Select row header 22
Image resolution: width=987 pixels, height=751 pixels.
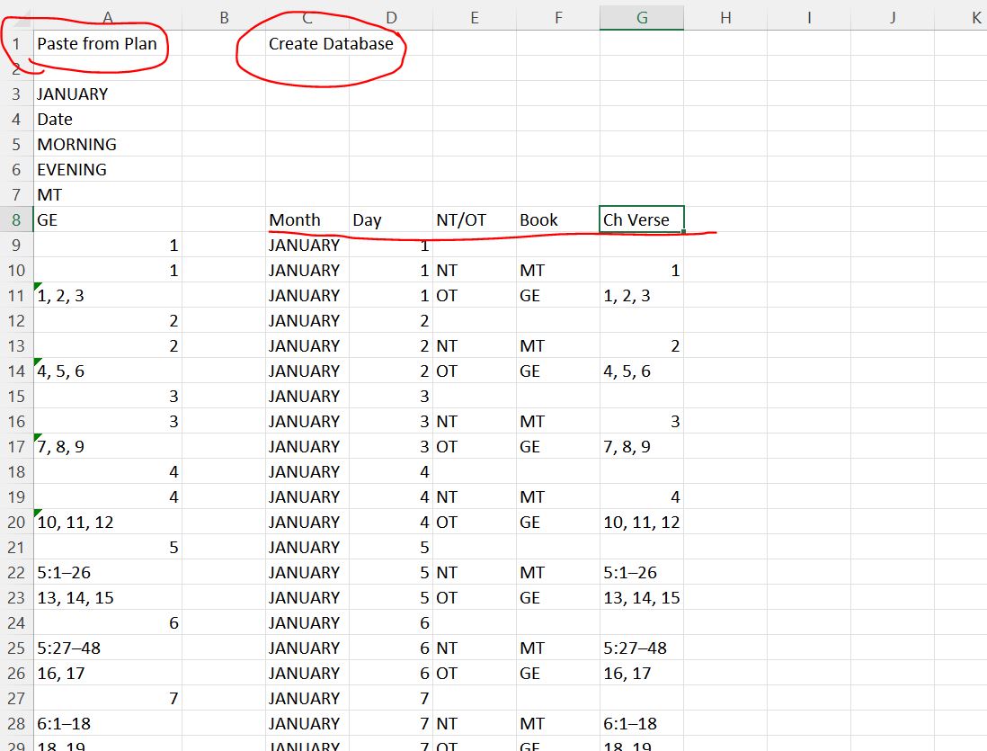pyautogui.click(x=16, y=573)
